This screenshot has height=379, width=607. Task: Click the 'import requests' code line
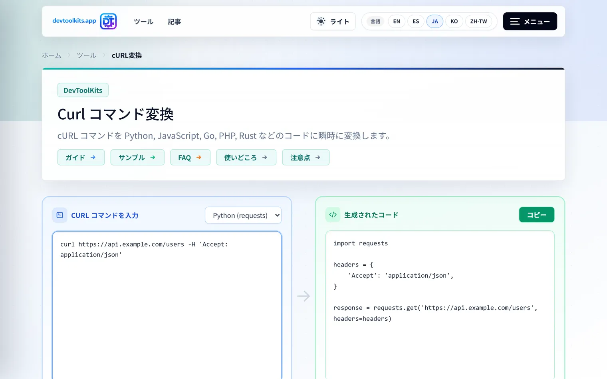click(x=361, y=243)
